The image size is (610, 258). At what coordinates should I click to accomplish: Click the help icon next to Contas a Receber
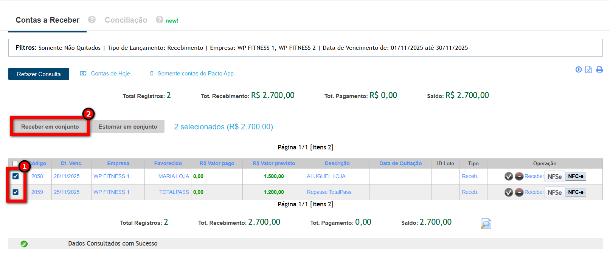tap(92, 20)
